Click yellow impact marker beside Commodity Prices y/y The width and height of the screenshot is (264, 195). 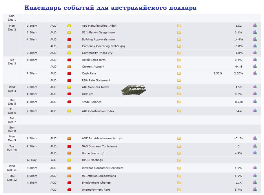coord(69,53)
